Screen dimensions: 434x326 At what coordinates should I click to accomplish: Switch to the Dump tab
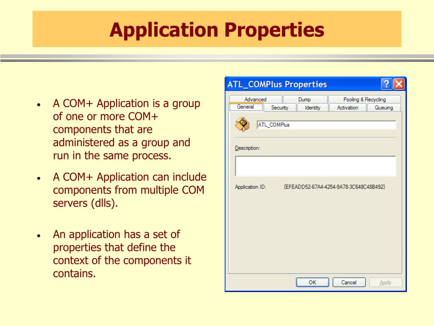pyautogui.click(x=305, y=99)
